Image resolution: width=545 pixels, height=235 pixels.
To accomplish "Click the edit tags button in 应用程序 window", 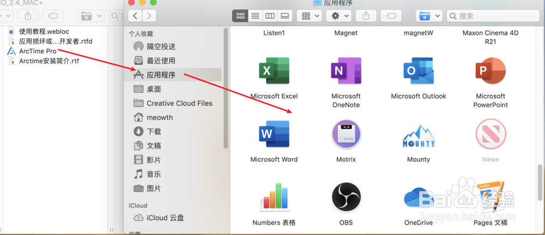I will click(x=391, y=16).
